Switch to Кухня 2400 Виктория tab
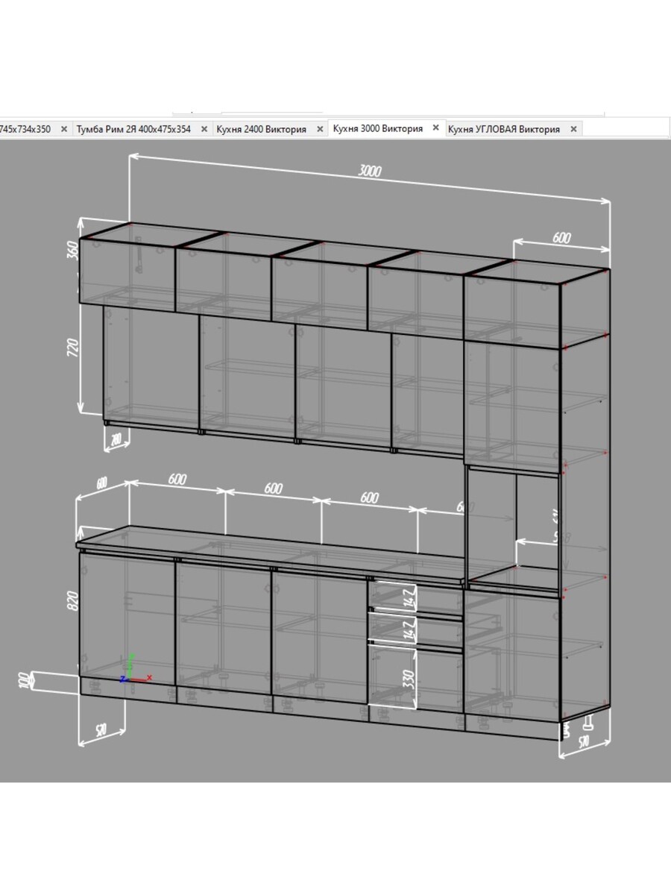Viewport: 671px width, 895px height. point(261,129)
